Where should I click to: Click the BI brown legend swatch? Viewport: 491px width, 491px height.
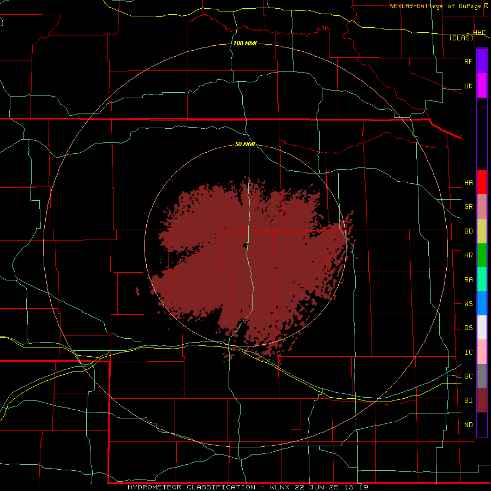coord(482,400)
